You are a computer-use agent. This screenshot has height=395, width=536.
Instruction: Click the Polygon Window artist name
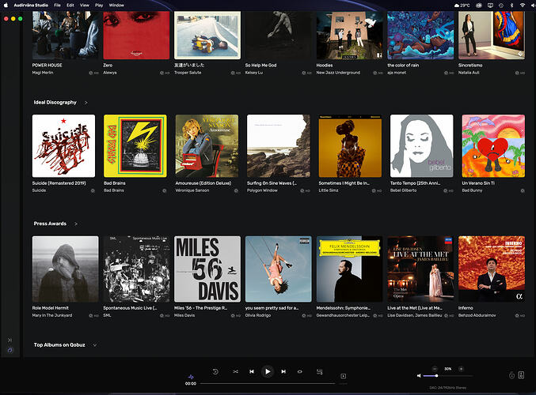tap(262, 190)
